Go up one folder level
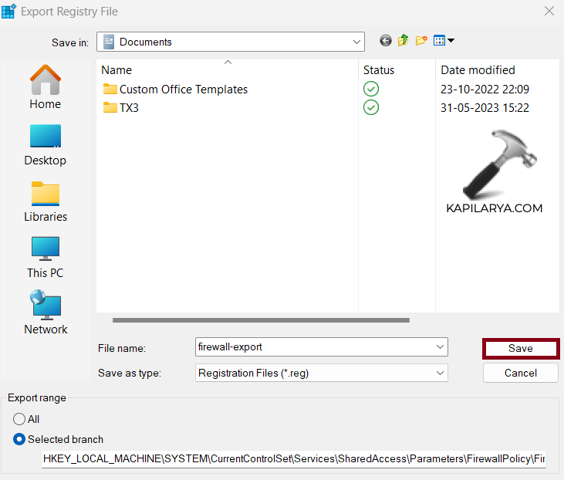 click(404, 41)
